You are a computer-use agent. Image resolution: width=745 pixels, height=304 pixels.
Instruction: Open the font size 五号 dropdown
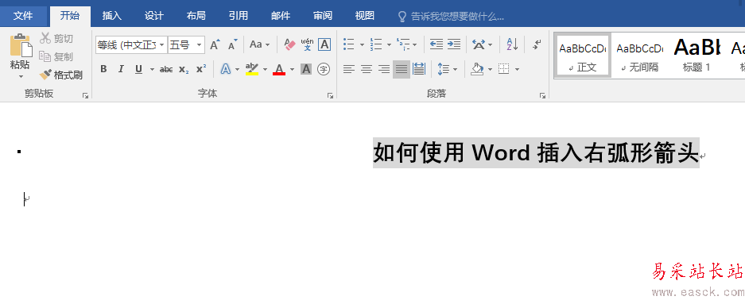200,45
